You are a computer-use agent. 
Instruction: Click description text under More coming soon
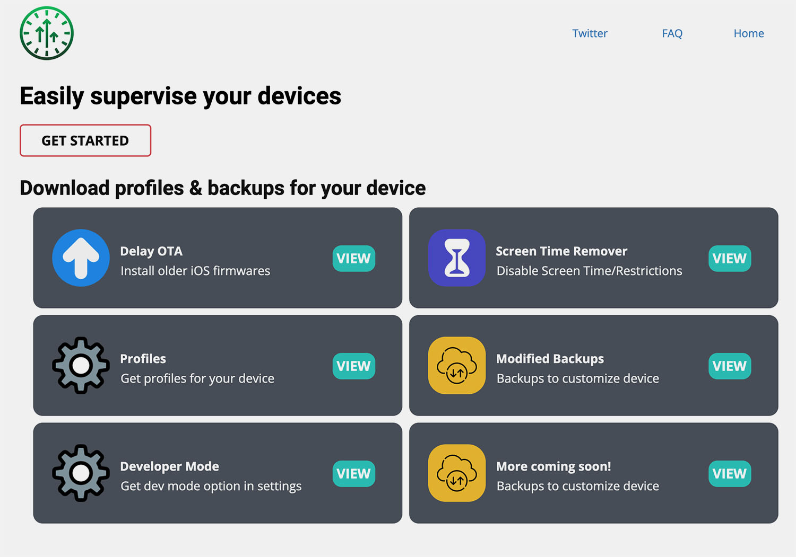pos(577,486)
